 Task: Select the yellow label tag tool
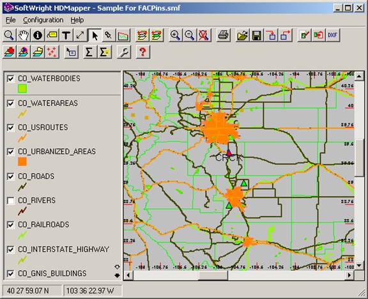click(x=52, y=35)
